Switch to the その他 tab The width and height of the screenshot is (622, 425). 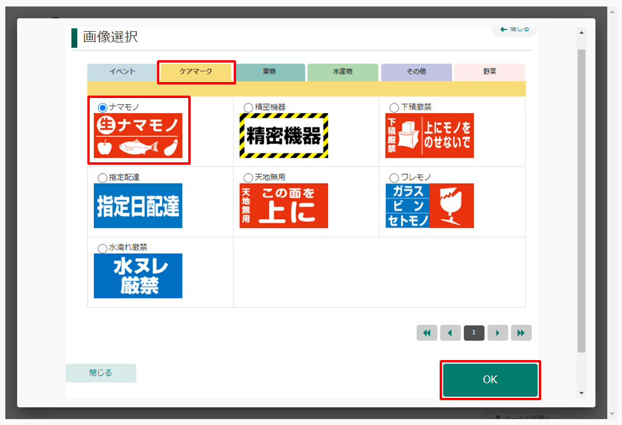416,72
